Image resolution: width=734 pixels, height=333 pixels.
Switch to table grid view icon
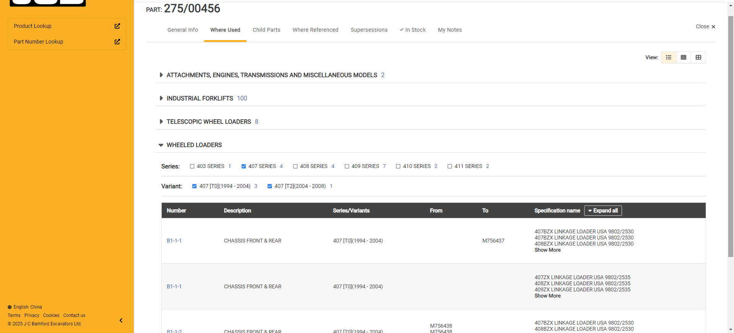(x=684, y=57)
